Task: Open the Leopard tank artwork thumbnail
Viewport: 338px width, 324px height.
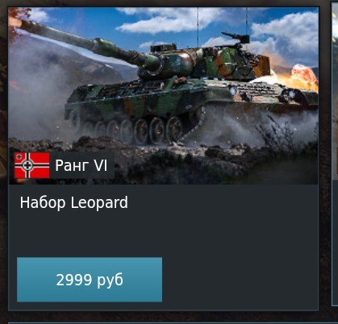Action: [x=164, y=96]
